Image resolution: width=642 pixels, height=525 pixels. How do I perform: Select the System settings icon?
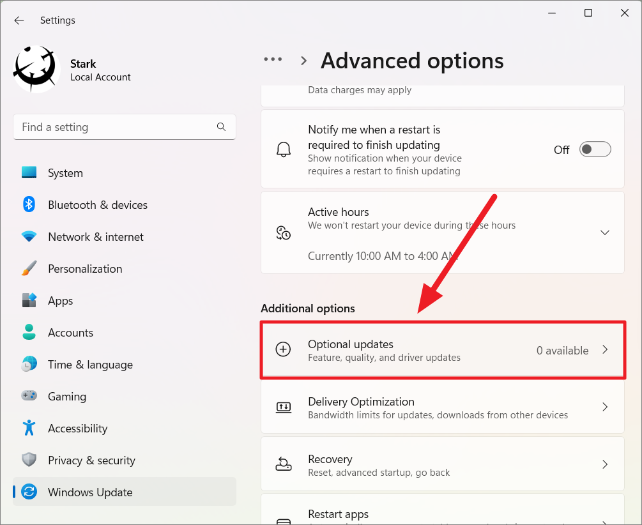pyautogui.click(x=29, y=172)
